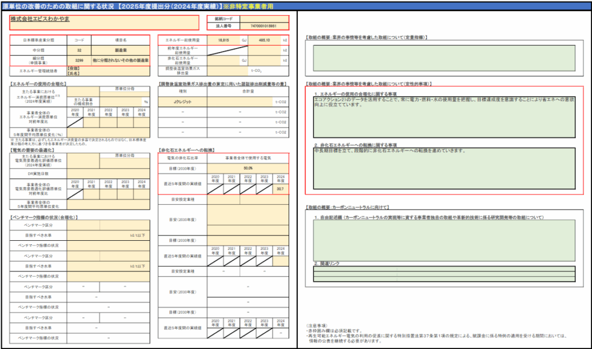
Task: Click the 2024年度 result value 30.7
Action: (x=280, y=189)
